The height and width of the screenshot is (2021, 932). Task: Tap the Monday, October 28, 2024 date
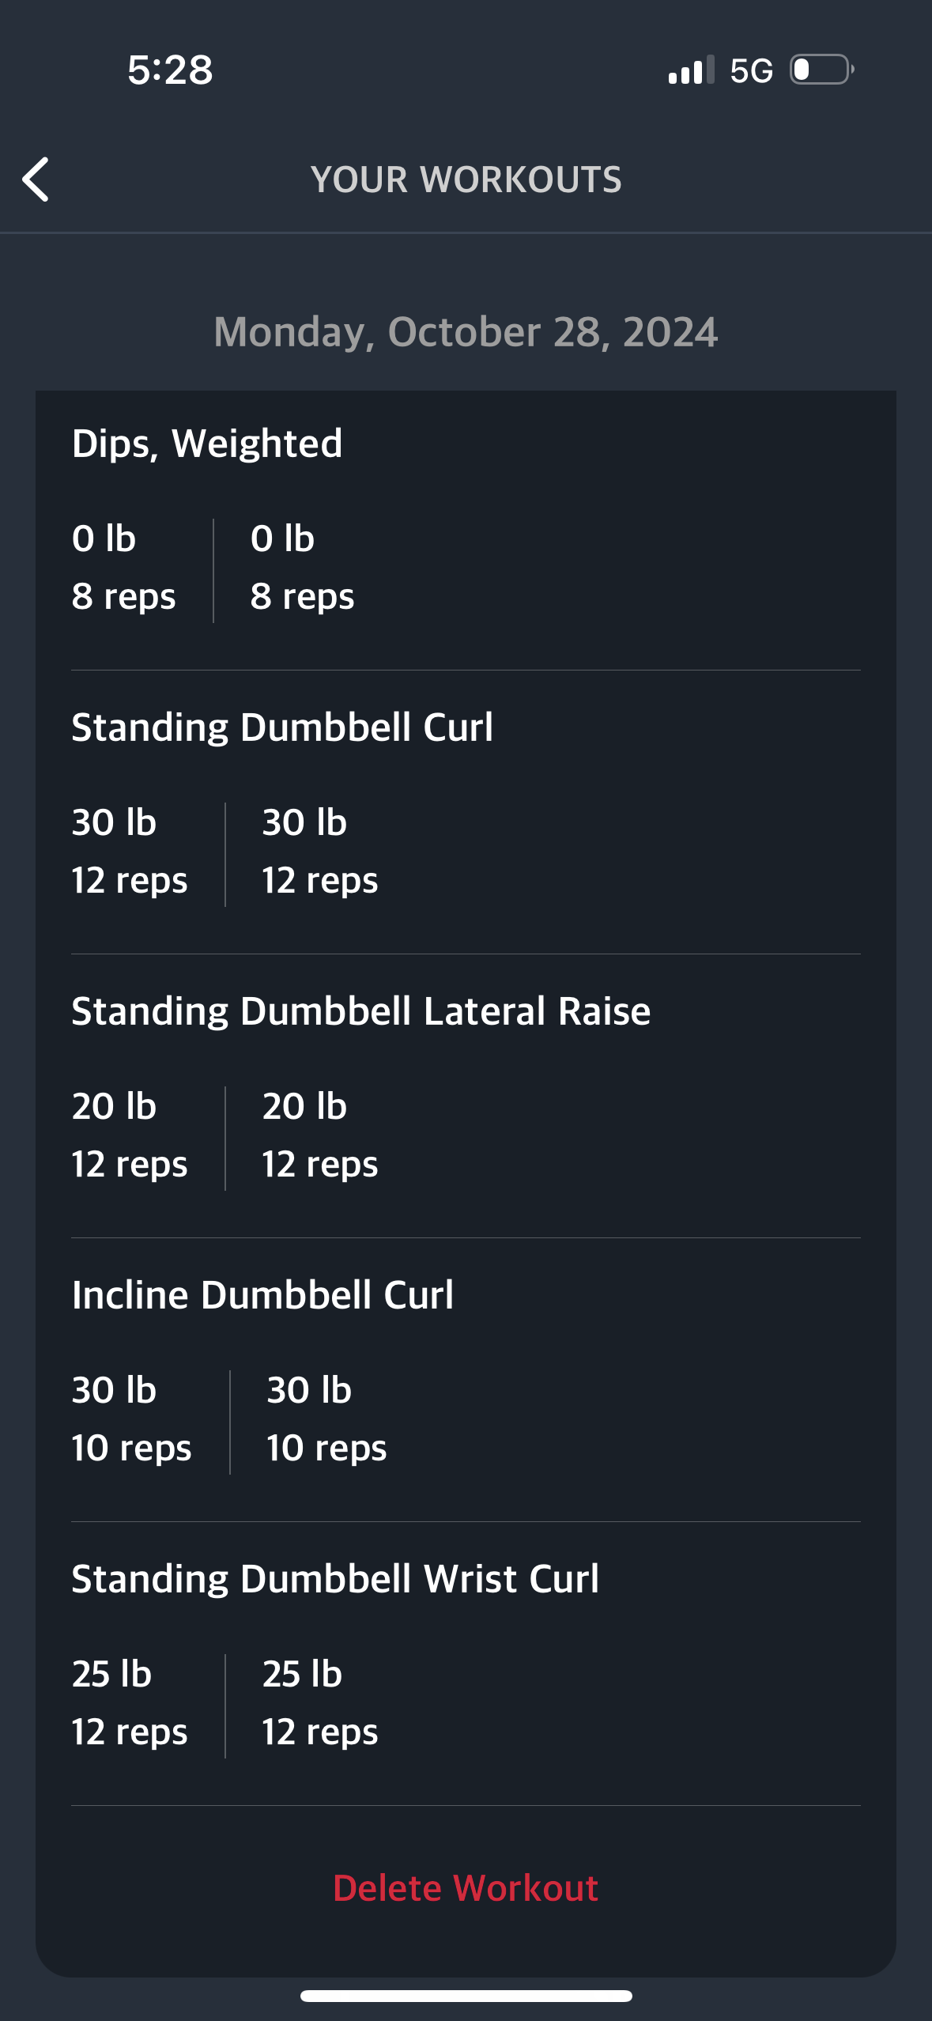[x=466, y=332]
